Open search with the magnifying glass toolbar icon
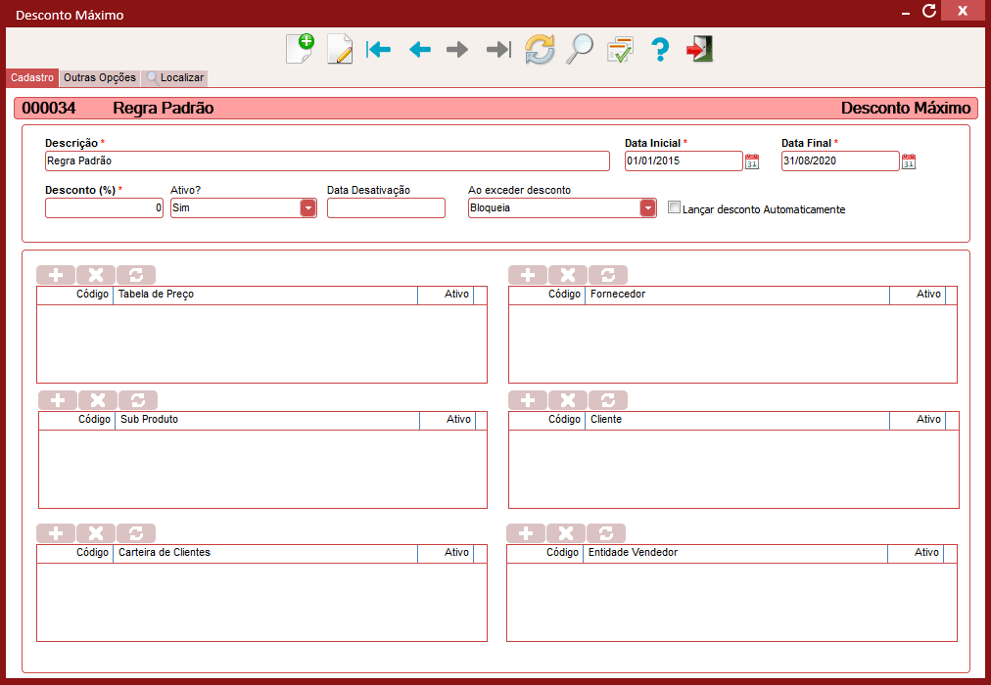The image size is (991, 685). (x=579, y=49)
